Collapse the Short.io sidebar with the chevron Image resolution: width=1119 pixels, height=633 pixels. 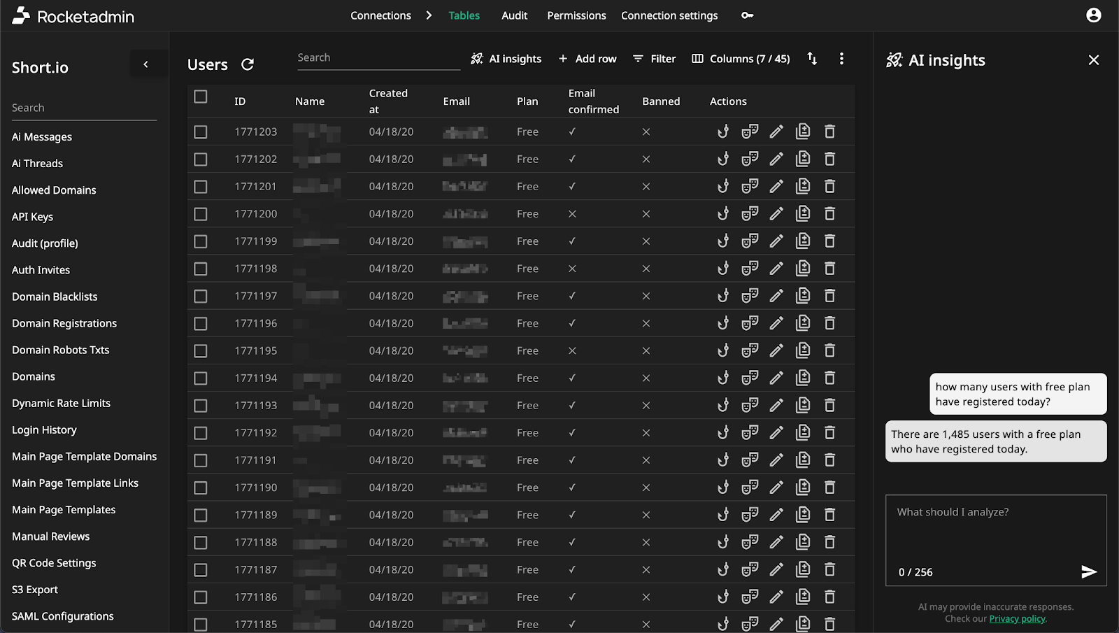click(147, 64)
